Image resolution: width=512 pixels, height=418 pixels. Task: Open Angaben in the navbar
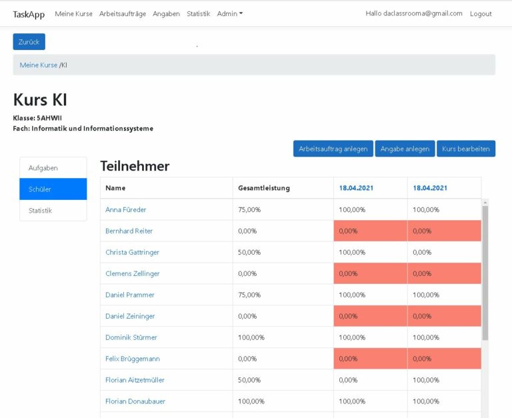tap(166, 14)
